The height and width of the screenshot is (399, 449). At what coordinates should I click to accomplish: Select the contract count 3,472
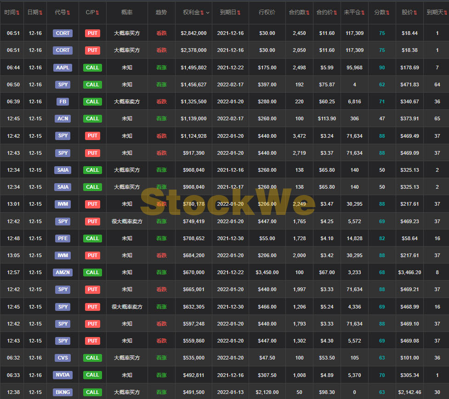(299, 136)
